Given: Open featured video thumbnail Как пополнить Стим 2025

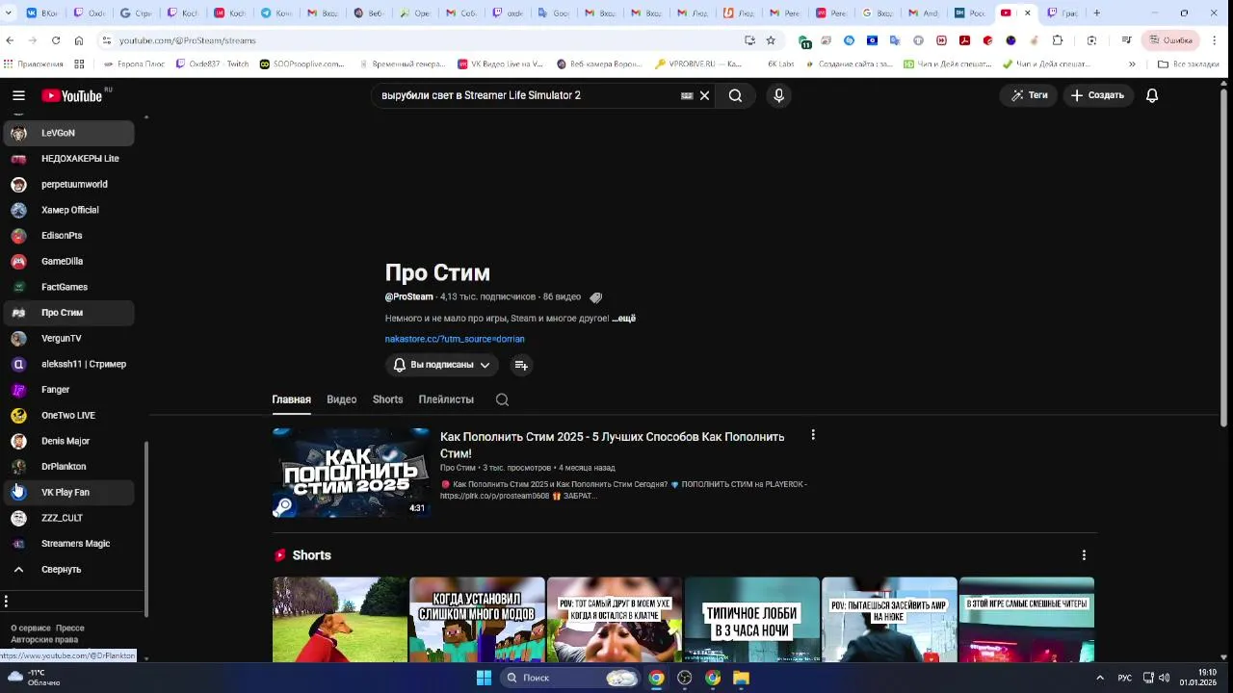Looking at the screenshot, I should point(352,473).
